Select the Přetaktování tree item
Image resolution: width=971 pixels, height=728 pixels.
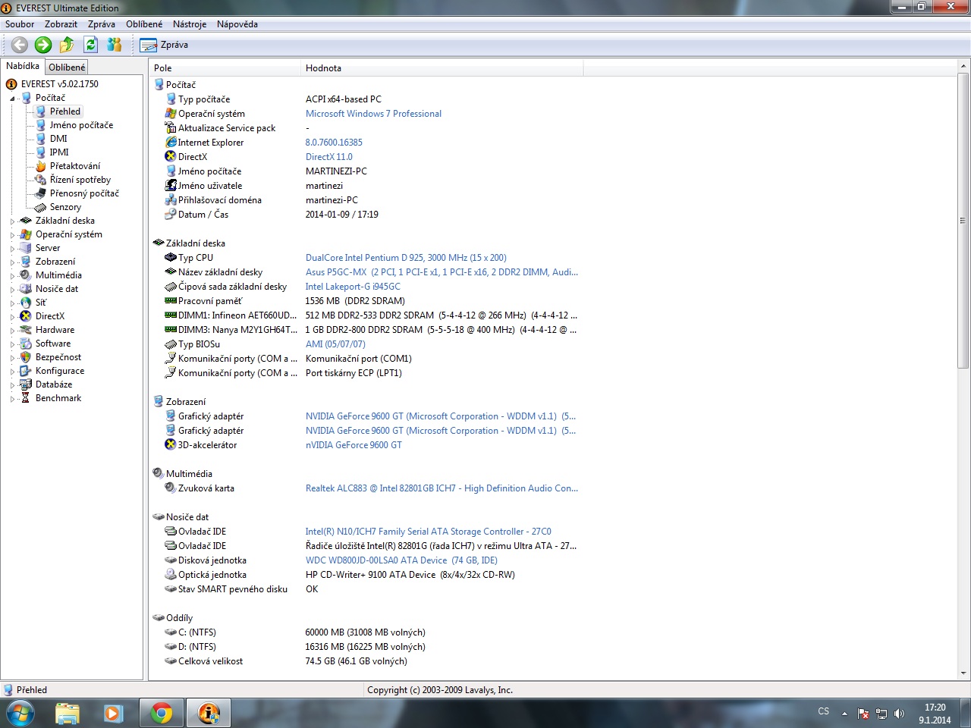tap(75, 166)
